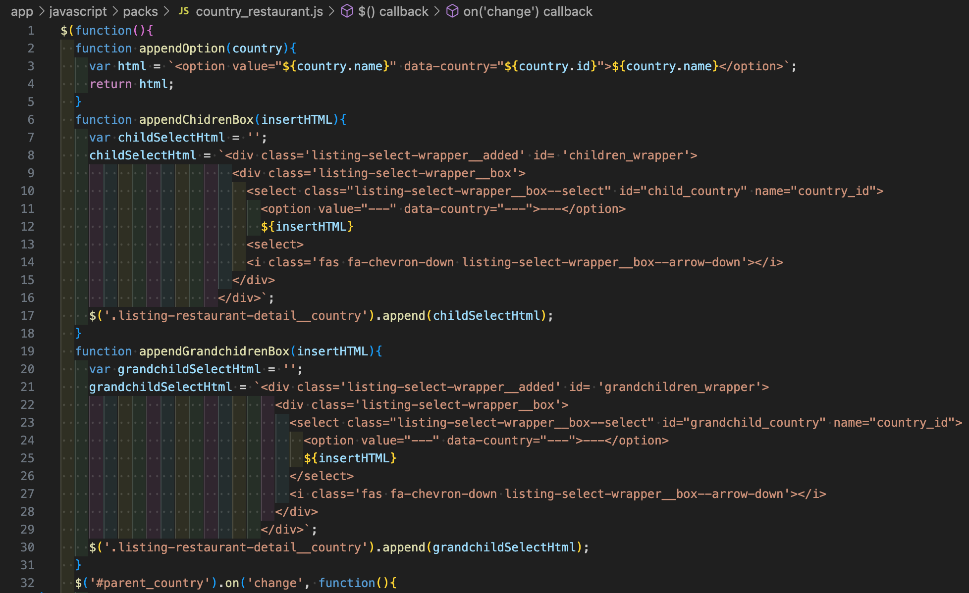
Task: Click the 'app' breadcrumb segment
Action: pyautogui.click(x=22, y=11)
